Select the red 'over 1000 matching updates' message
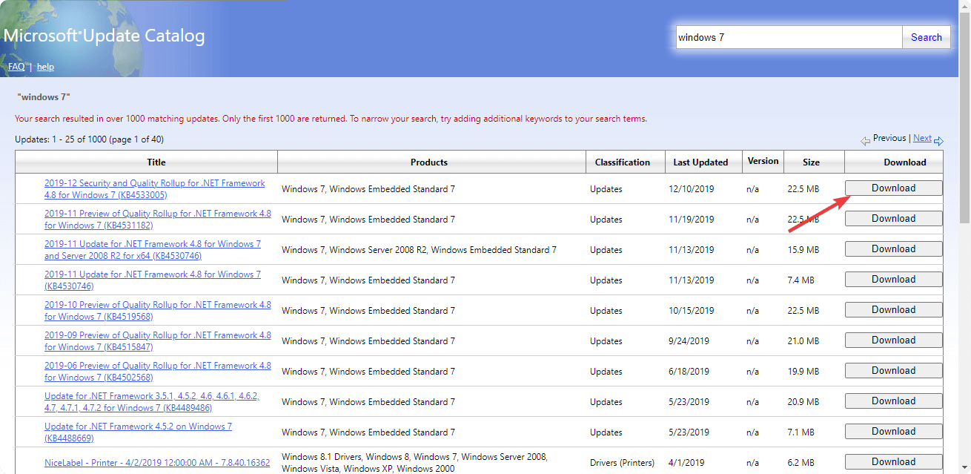This screenshot has height=474, width=971. 331,119
